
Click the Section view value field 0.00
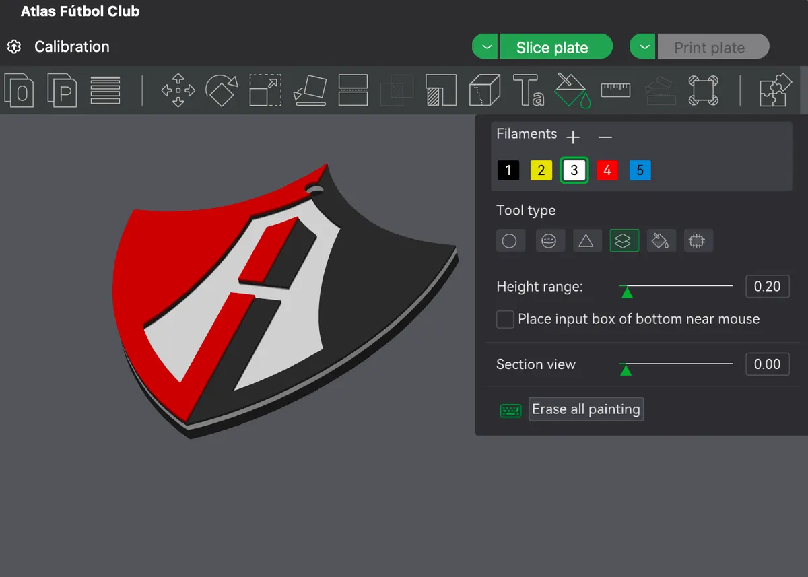pos(768,364)
